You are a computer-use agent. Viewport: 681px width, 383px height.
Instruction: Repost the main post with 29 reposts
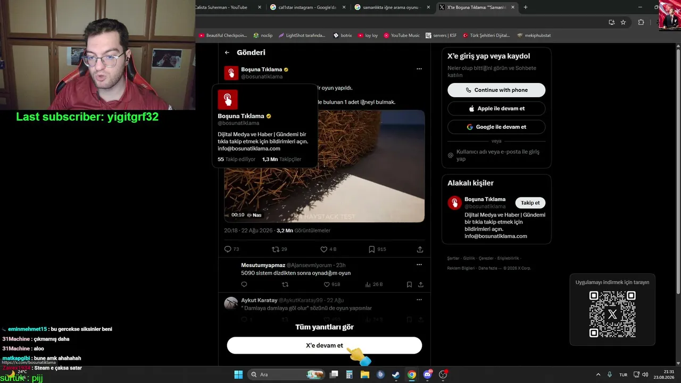tap(279, 249)
